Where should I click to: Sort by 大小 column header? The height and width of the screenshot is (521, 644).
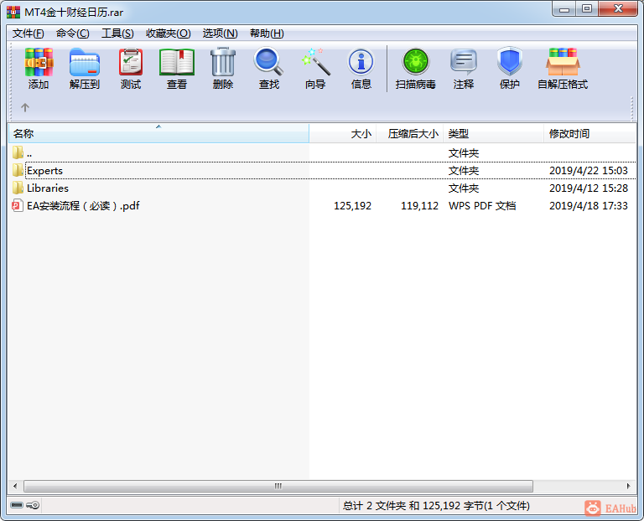click(x=342, y=134)
